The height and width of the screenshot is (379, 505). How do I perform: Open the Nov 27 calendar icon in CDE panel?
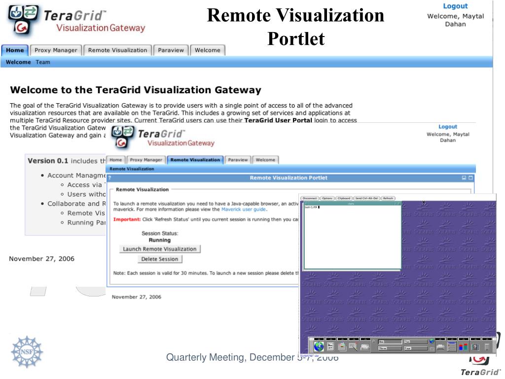pyautogui.click(x=330, y=347)
